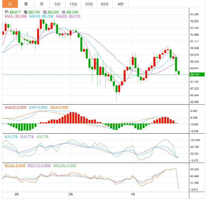The image size is (207, 201).
Task: Click the 92.824 price axis label
Action: click(x=195, y=21)
